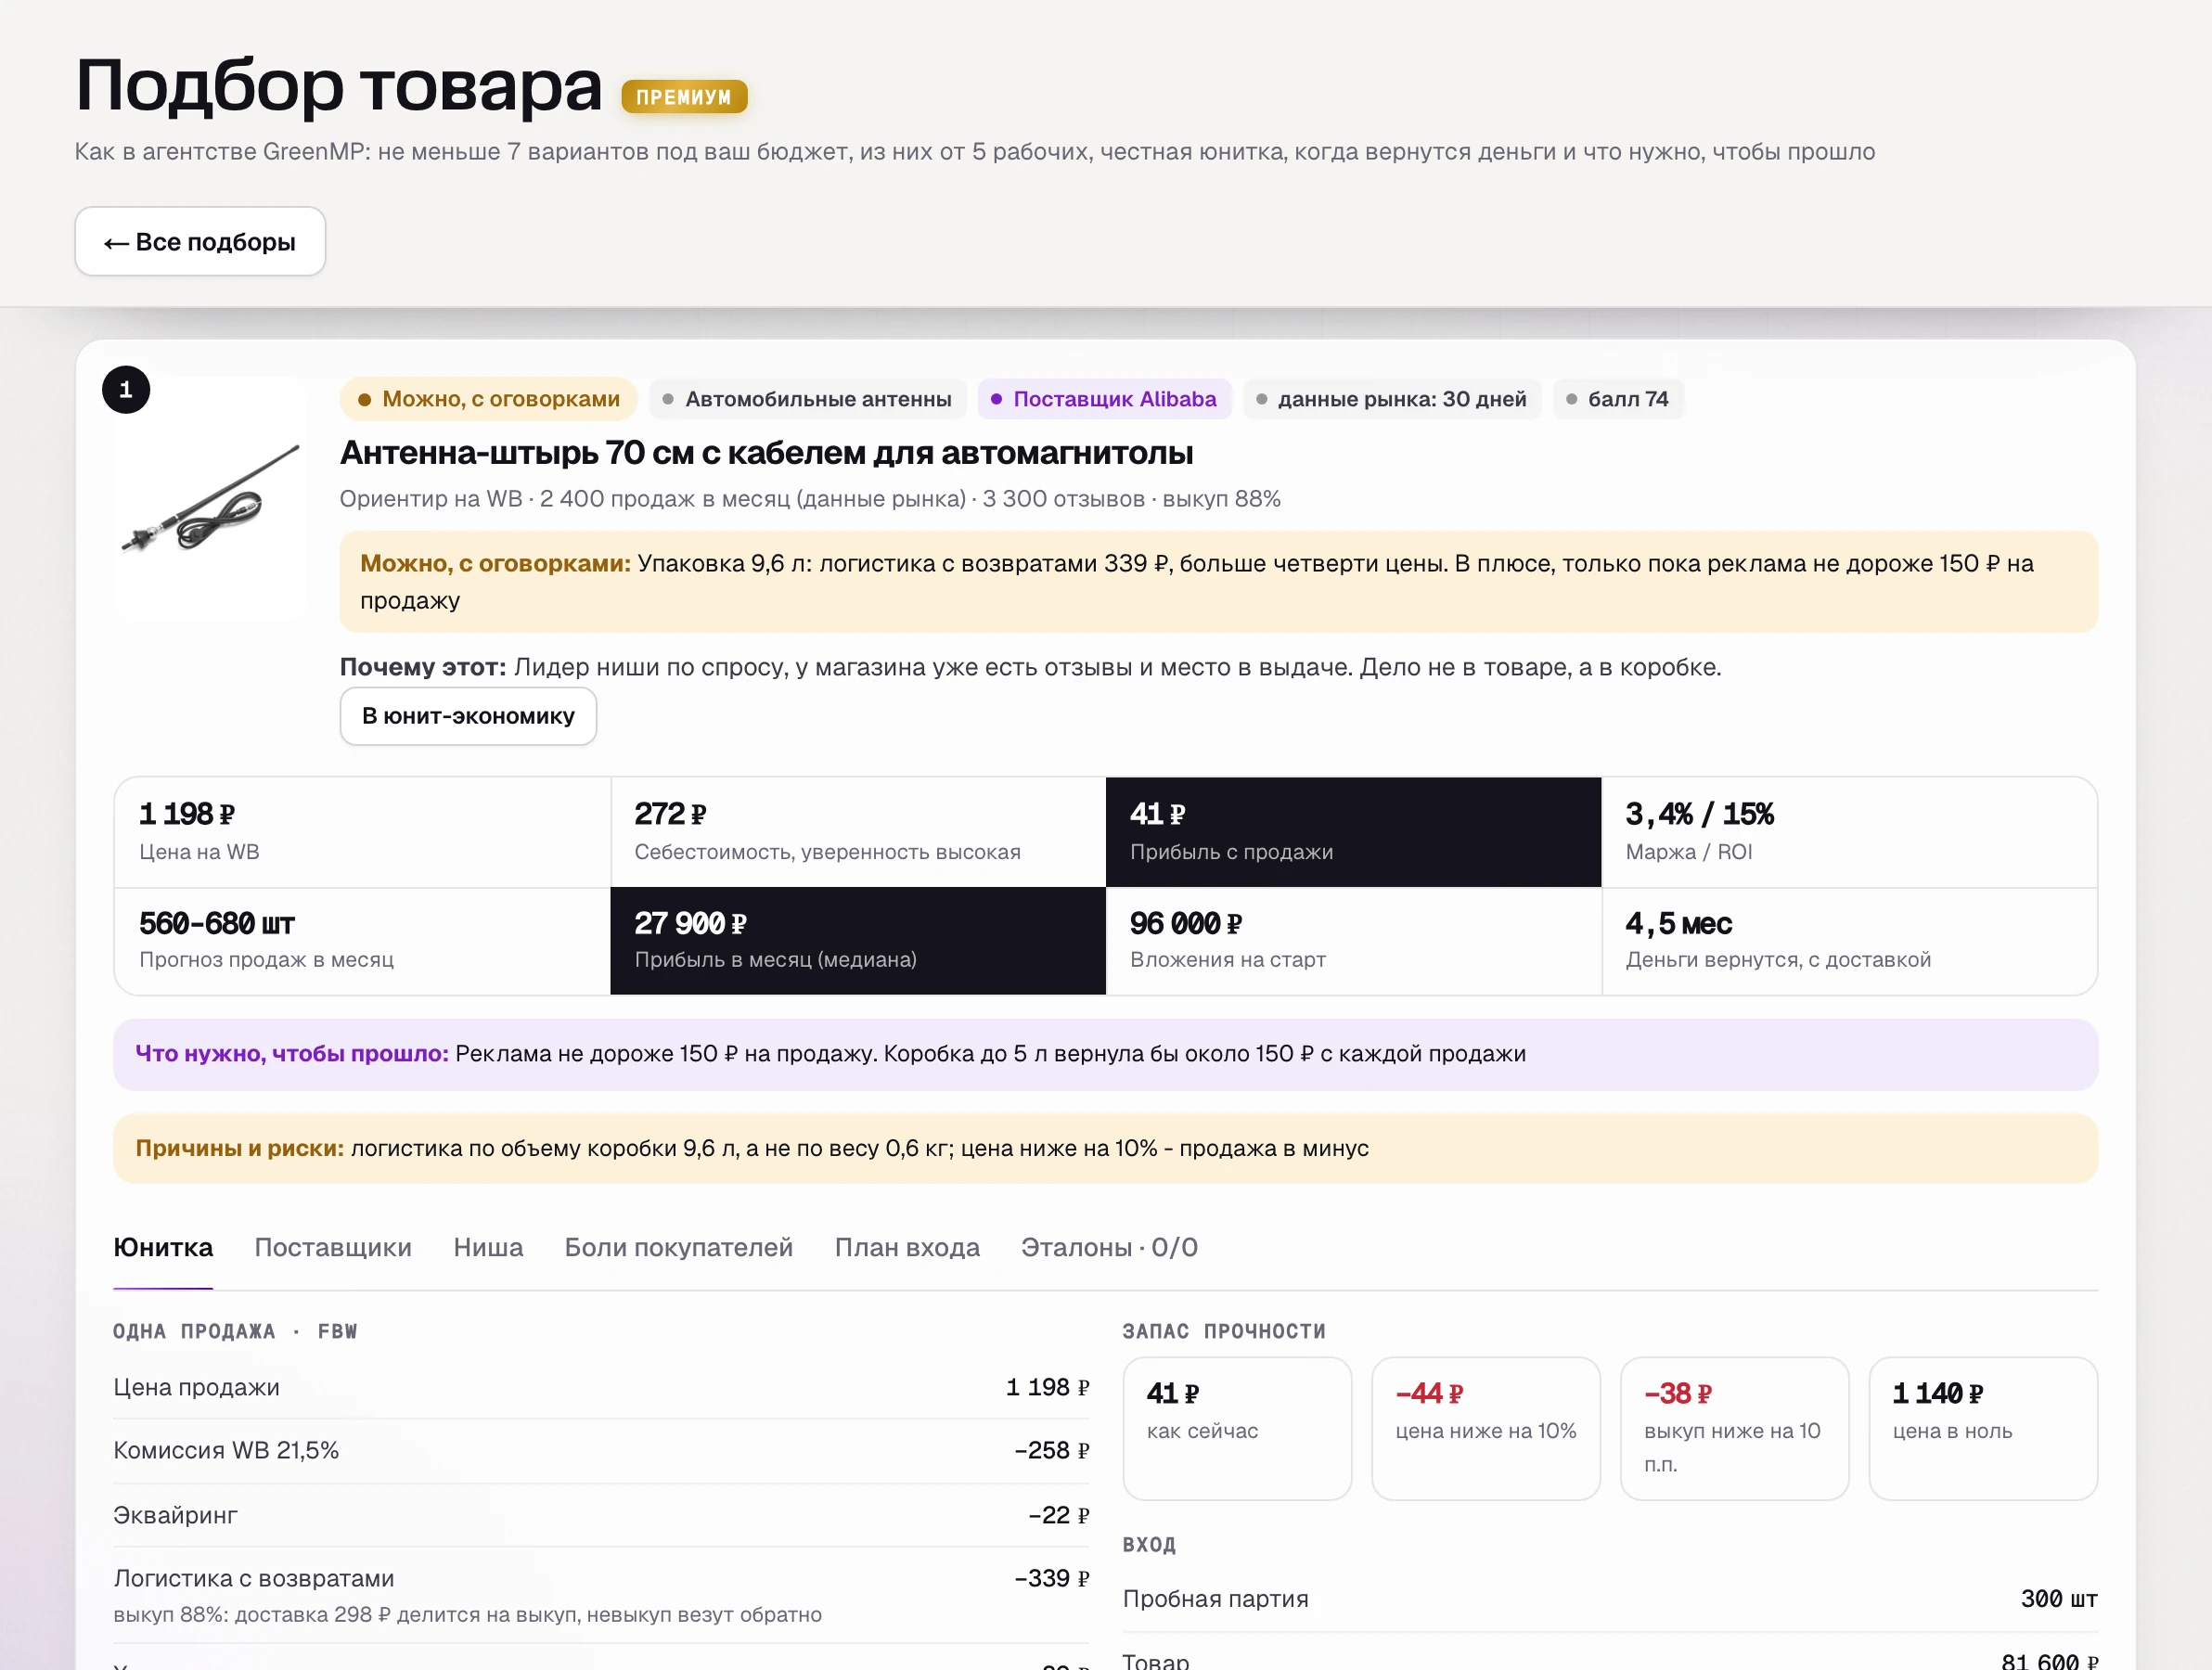
Task: Click the "3,4% / 15%" Маржа / ROI cell
Action: pyautogui.click(x=1850, y=832)
